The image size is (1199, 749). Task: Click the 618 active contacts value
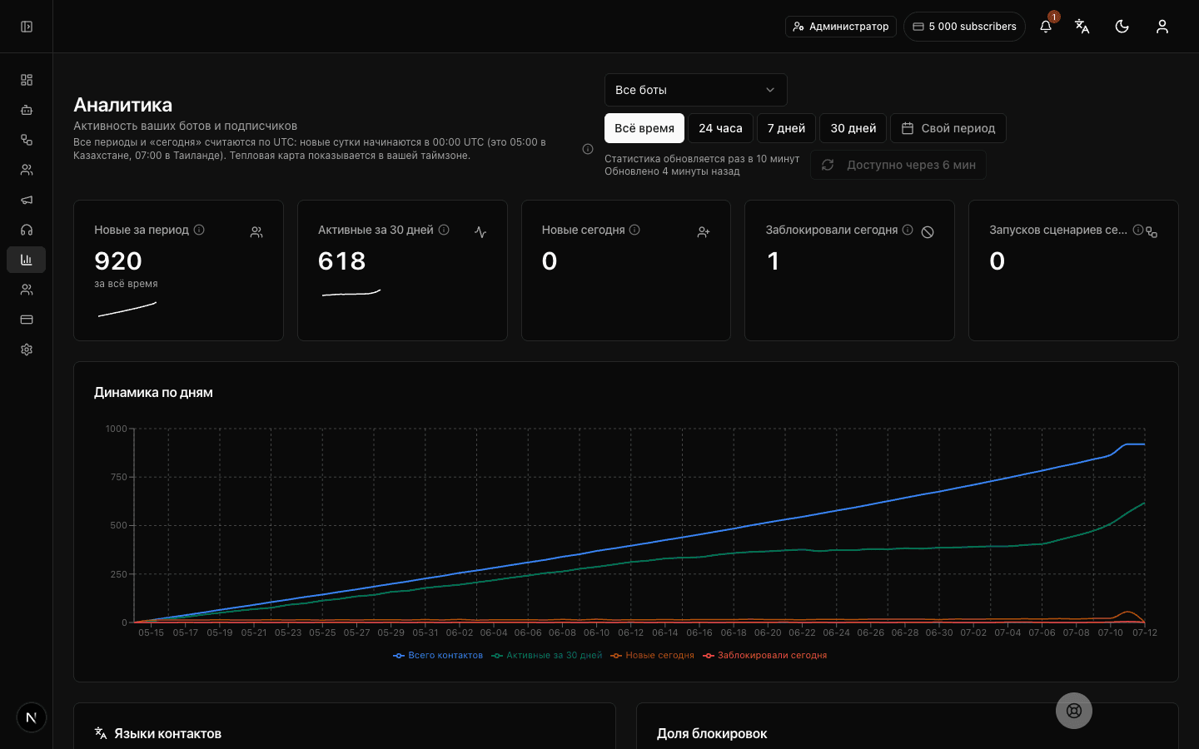342,261
